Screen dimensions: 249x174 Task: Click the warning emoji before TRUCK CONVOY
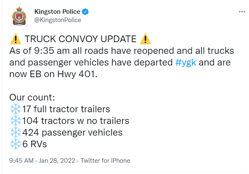pos(15,39)
